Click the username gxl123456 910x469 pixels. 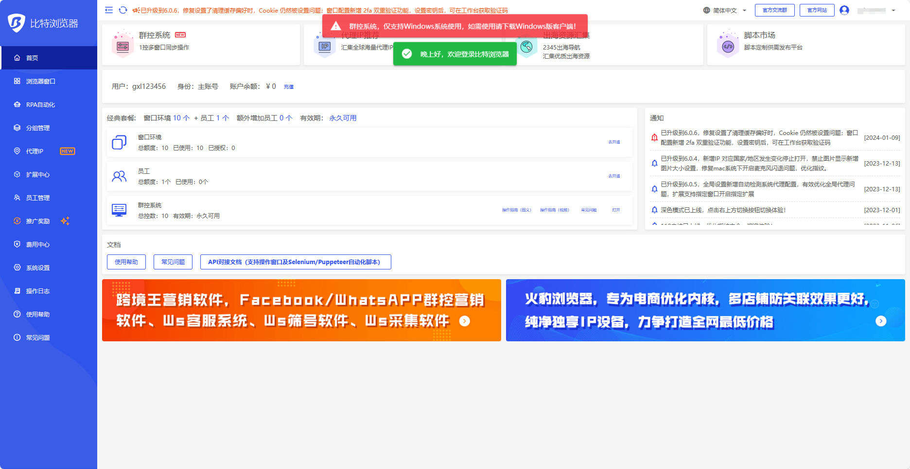click(x=149, y=86)
